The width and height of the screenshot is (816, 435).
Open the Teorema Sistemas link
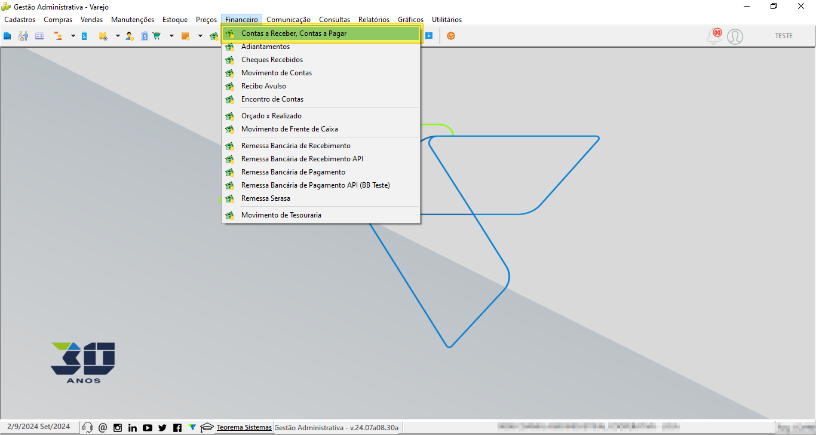pyautogui.click(x=244, y=427)
